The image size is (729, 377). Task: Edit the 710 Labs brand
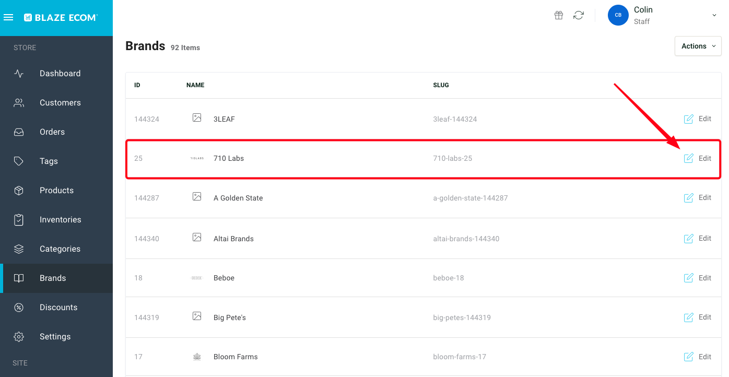[698, 158]
